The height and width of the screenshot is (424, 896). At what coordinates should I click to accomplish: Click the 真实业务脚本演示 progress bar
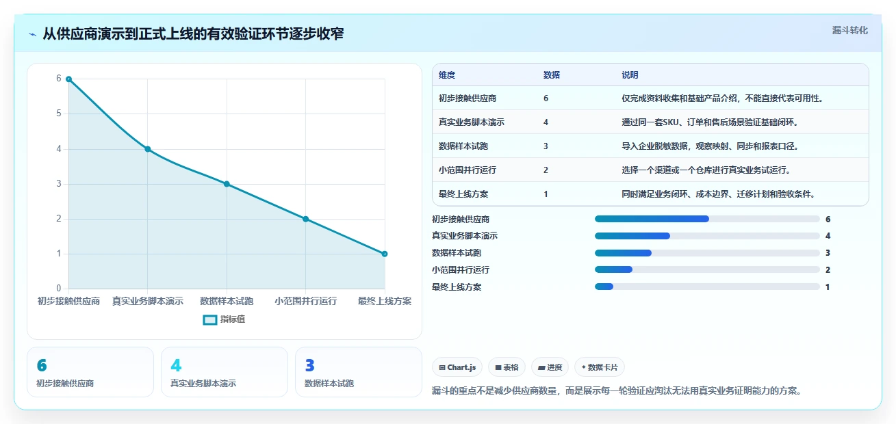coord(707,236)
